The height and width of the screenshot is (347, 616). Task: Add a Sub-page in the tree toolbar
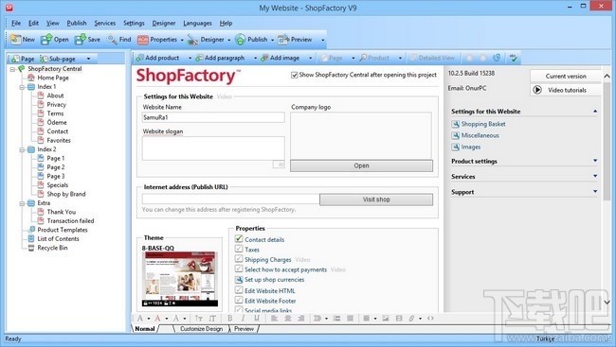click(x=58, y=59)
